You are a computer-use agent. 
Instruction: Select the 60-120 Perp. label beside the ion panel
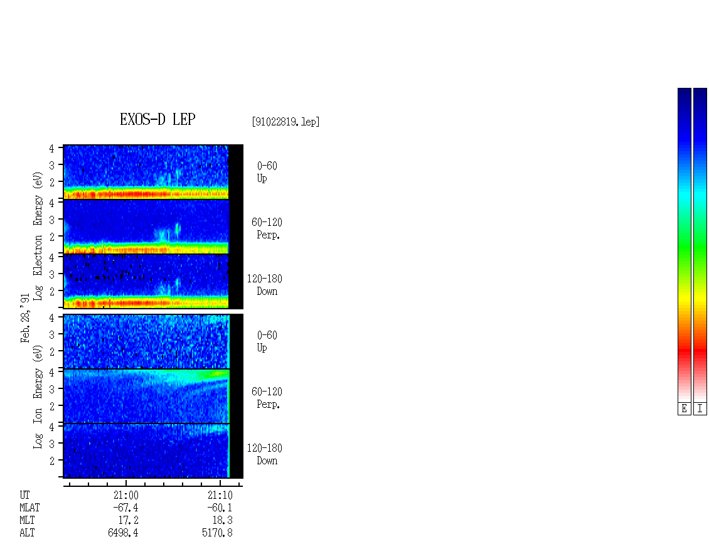coord(267,398)
